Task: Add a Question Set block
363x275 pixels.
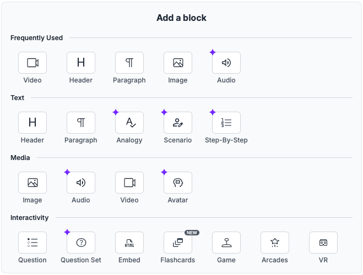Action: (x=81, y=243)
